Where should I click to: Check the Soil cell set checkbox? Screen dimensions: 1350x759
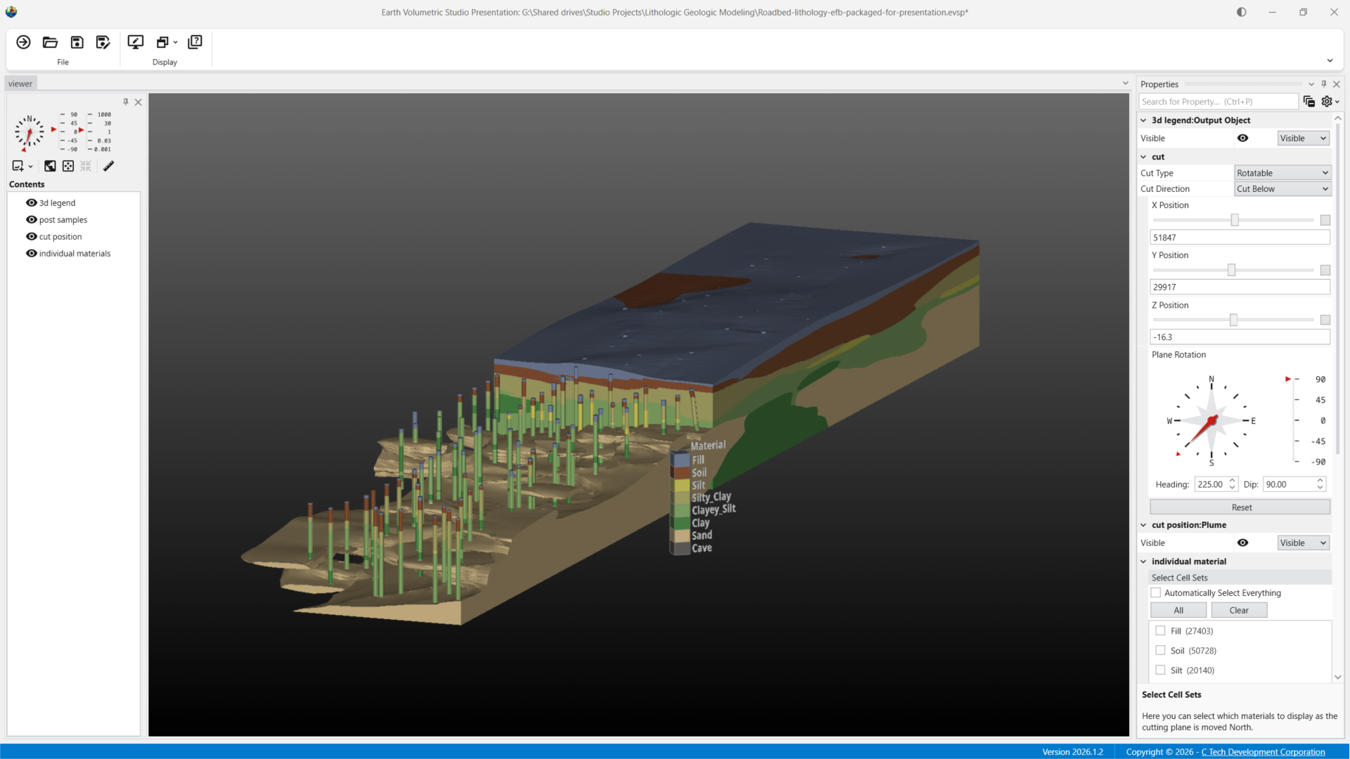pyautogui.click(x=1160, y=650)
